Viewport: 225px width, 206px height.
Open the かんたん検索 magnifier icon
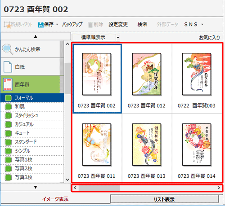click(x=8, y=49)
